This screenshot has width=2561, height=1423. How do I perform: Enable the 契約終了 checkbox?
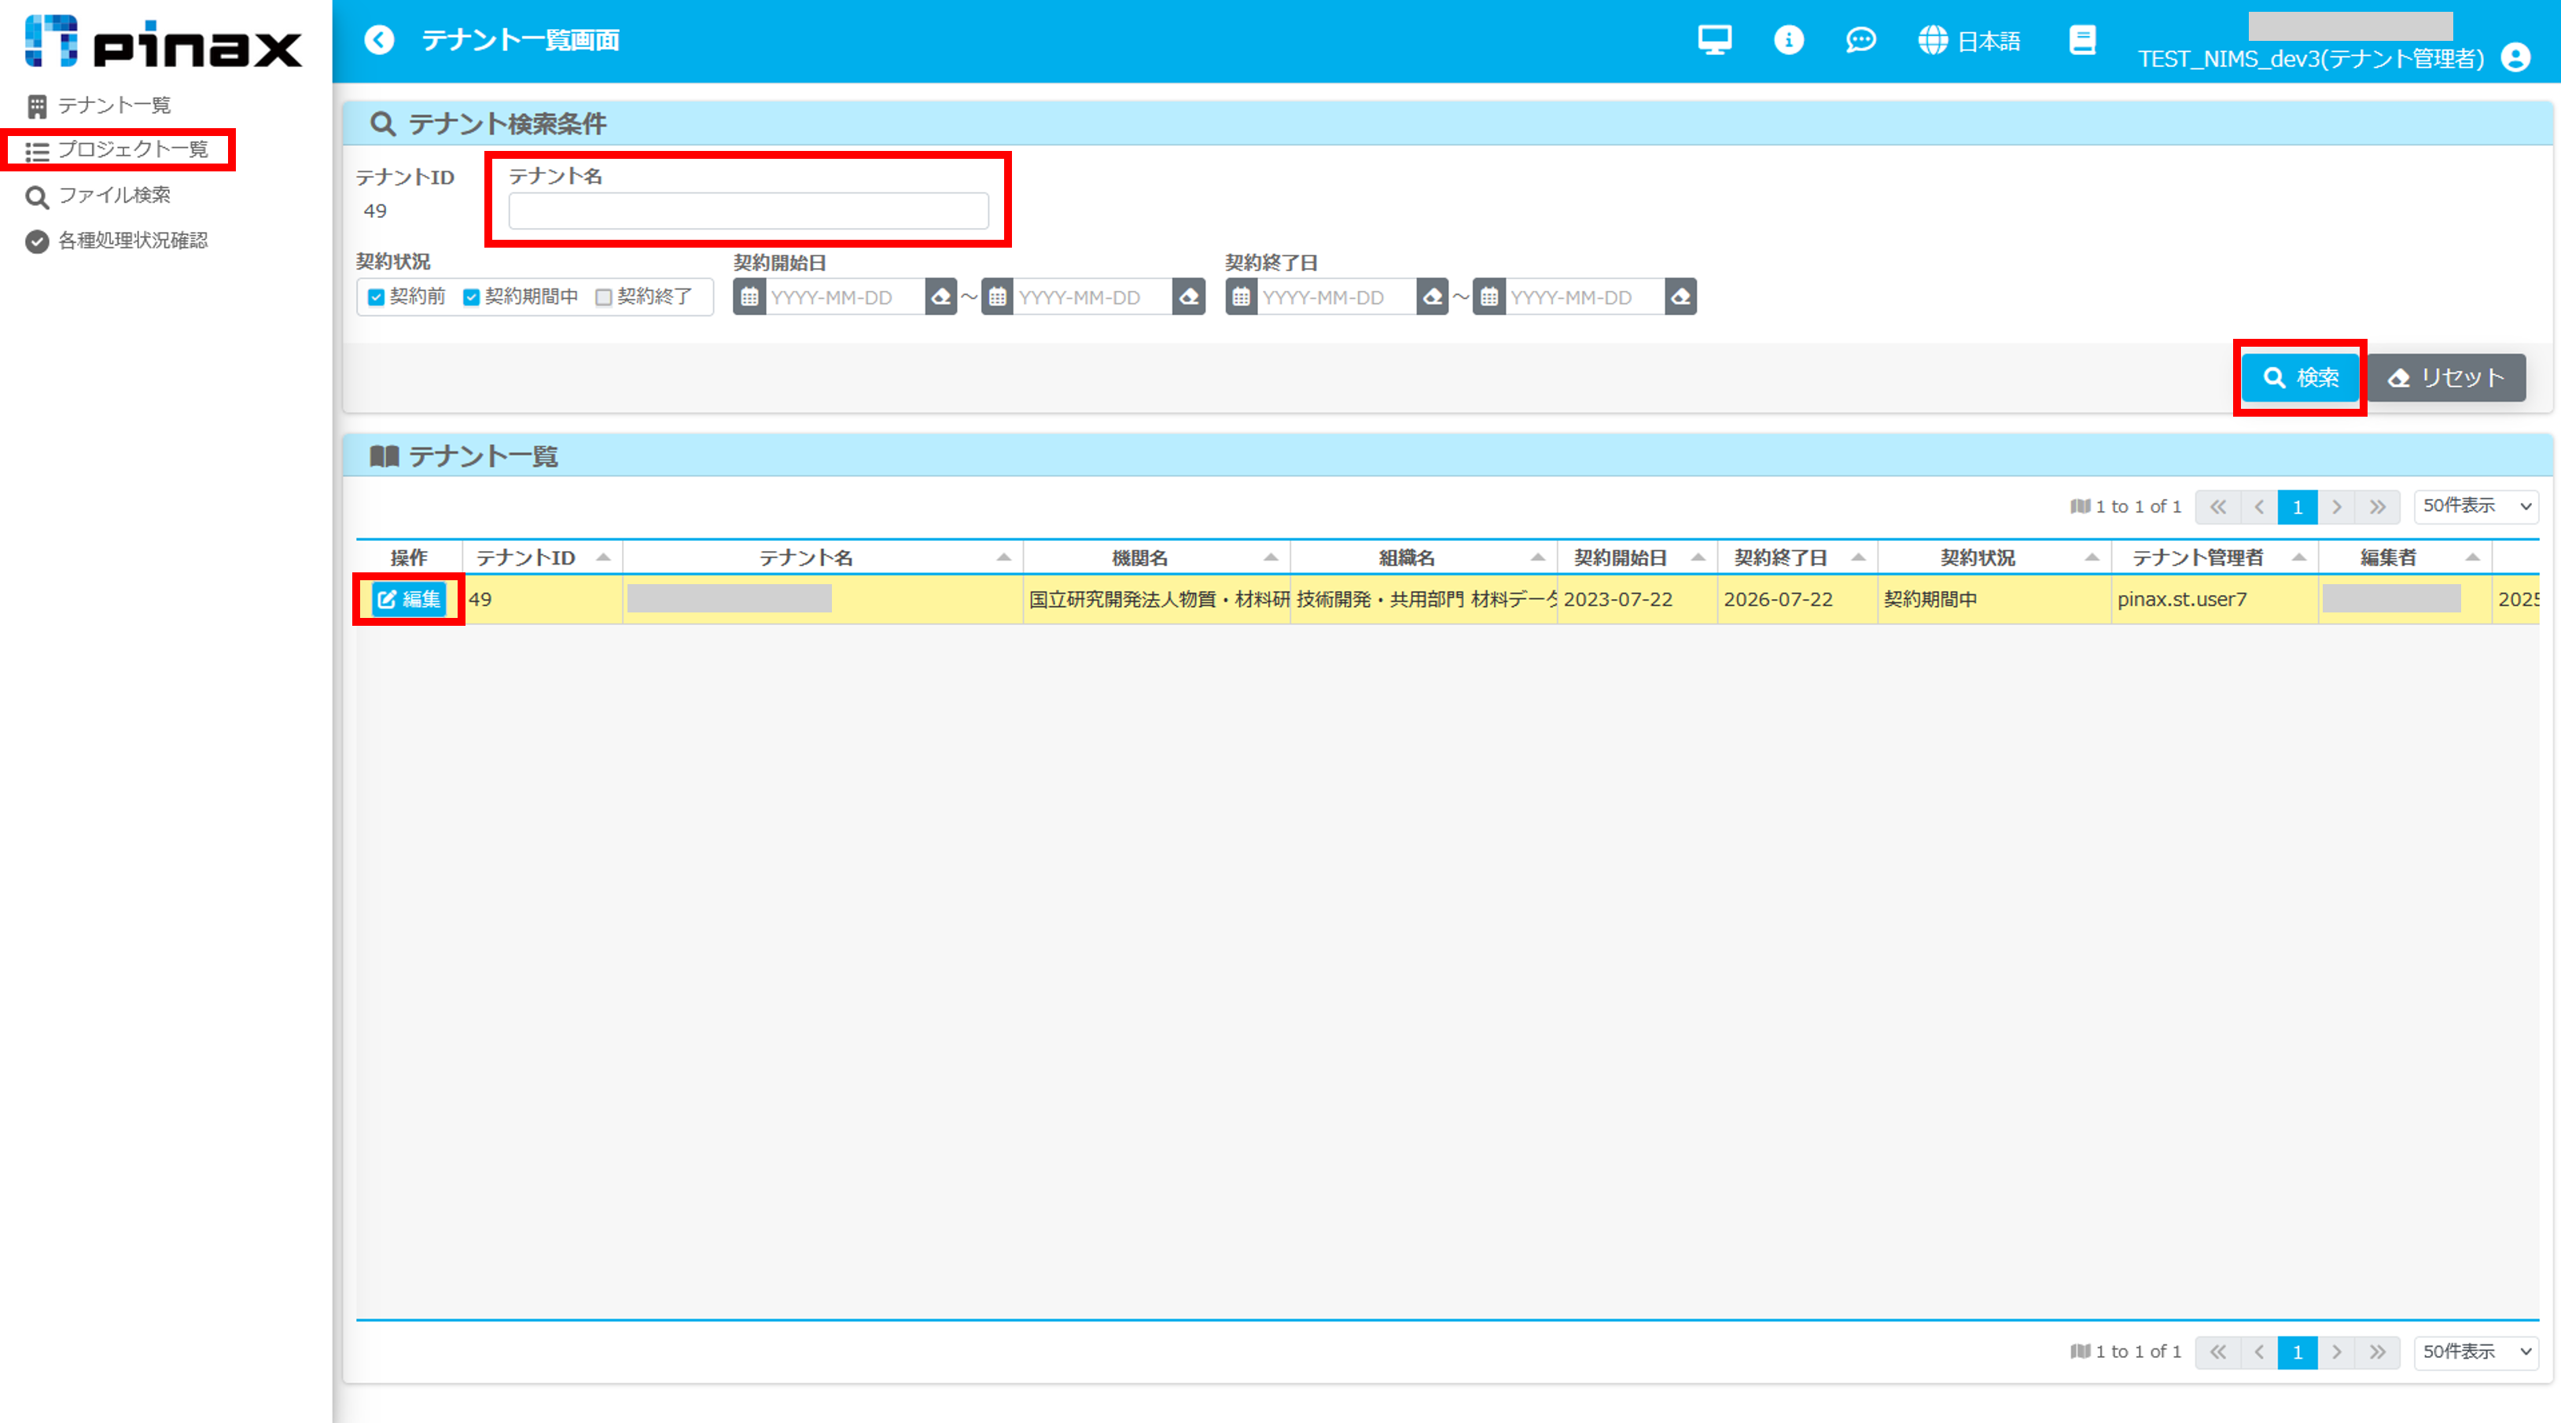pyautogui.click(x=603, y=297)
